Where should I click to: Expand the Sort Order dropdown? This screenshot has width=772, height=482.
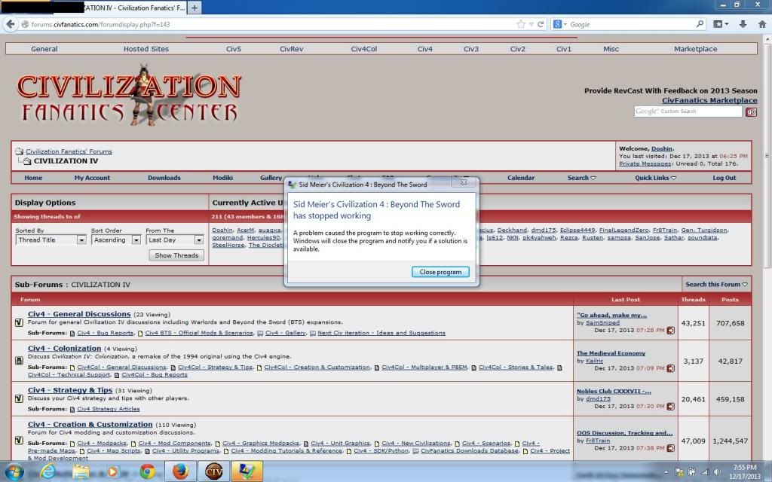coord(115,240)
